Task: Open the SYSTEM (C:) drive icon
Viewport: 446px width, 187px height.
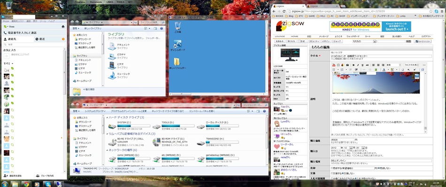Action: 111,125
